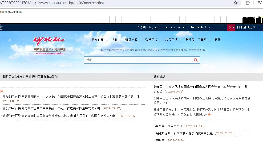The height and width of the screenshot is (141, 263).
Task: Click 朝鲜民主主义人民共和国 text under logo
Action: click(x=50, y=49)
